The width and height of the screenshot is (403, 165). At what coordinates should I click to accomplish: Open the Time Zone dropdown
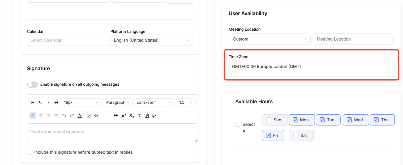[311, 67]
